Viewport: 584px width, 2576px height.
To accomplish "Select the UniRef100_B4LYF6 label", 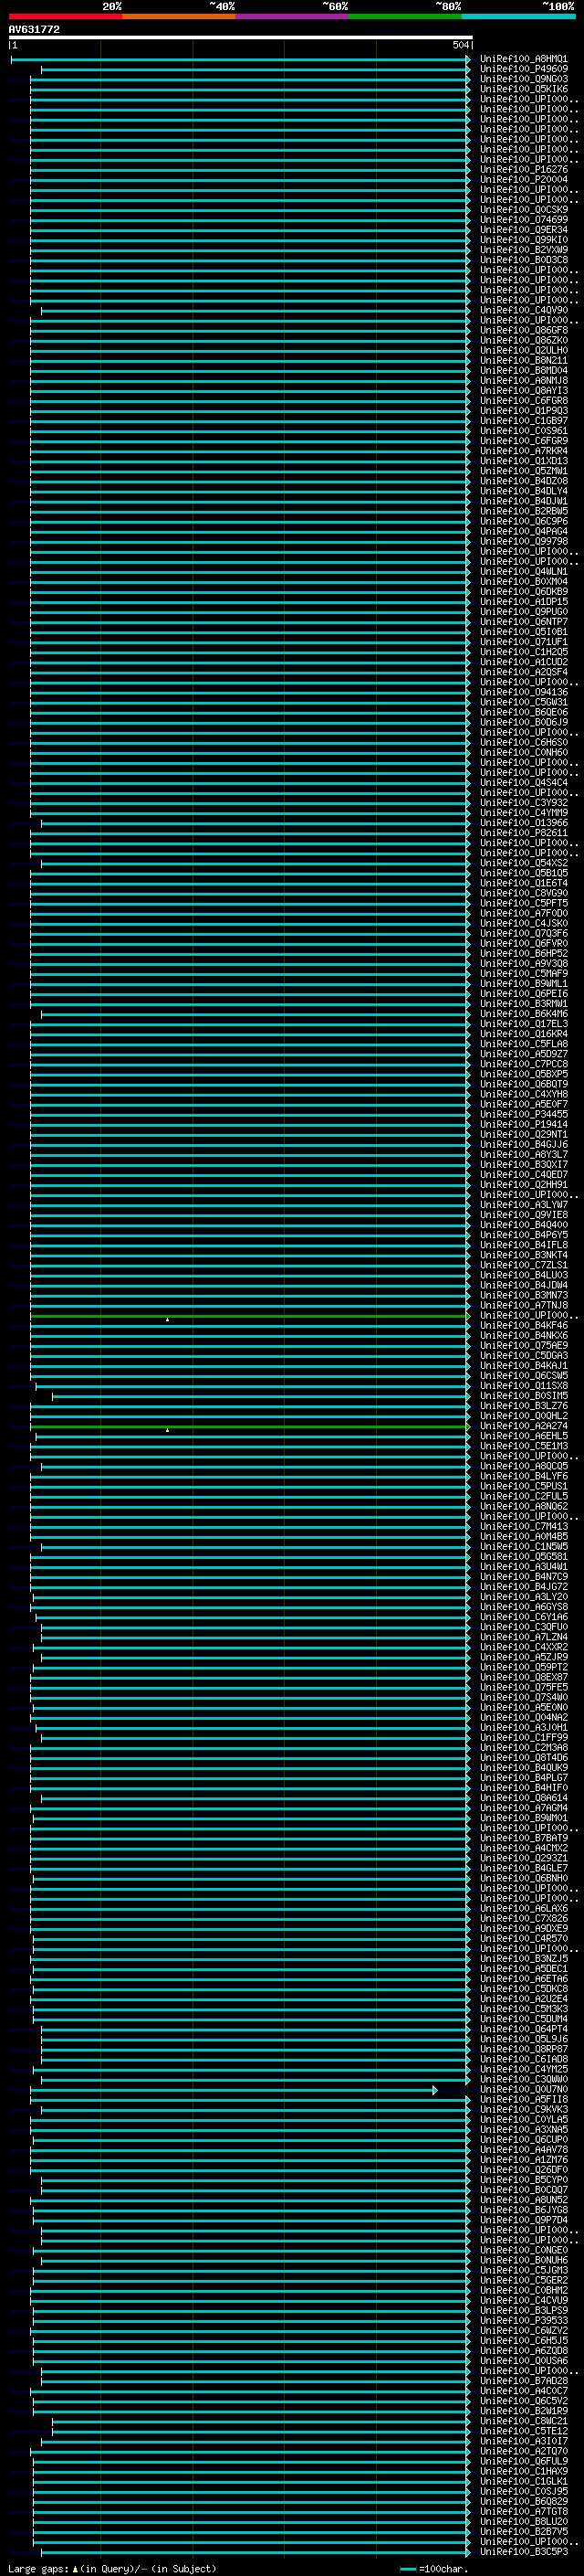I will 524,1476.
